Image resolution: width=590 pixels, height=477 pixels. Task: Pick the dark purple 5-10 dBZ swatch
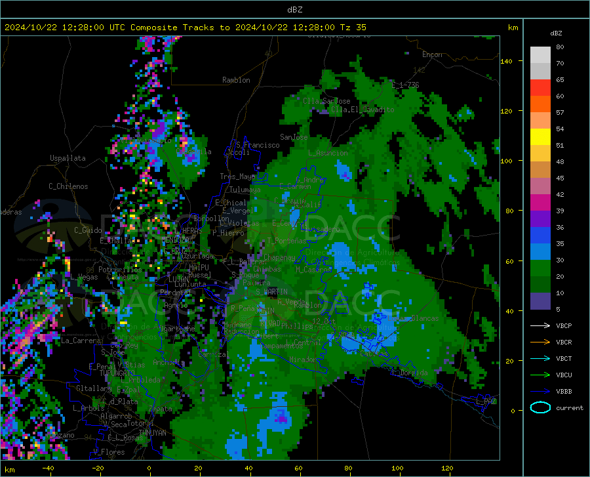[540, 301]
